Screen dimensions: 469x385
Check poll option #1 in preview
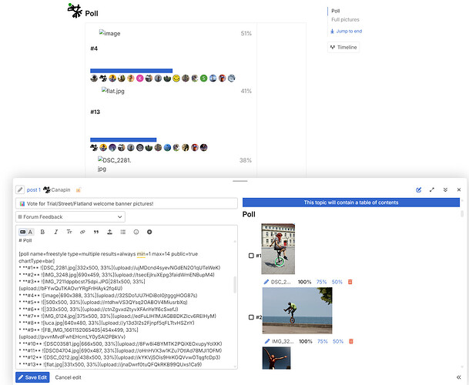[x=251, y=256]
